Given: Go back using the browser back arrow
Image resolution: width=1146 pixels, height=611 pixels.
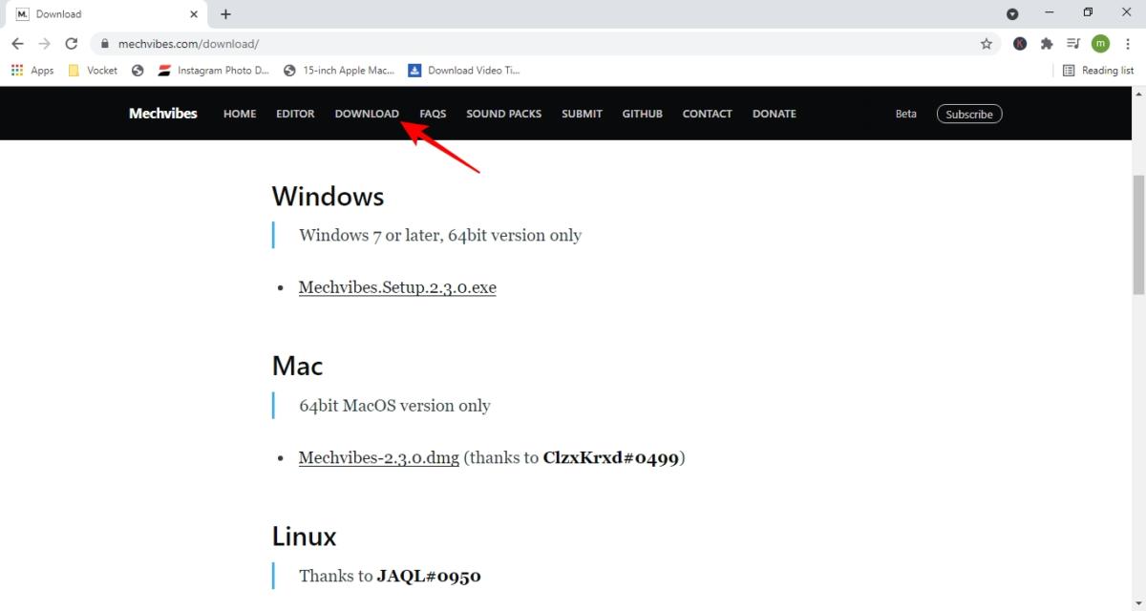Looking at the screenshot, I should [x=17, y=44].
